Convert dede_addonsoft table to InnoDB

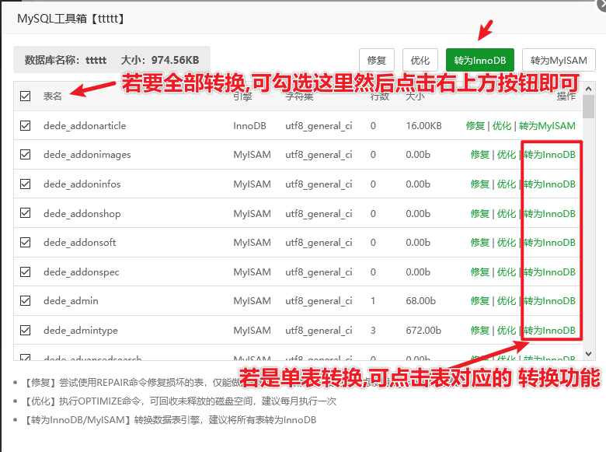tap(549, 243)
